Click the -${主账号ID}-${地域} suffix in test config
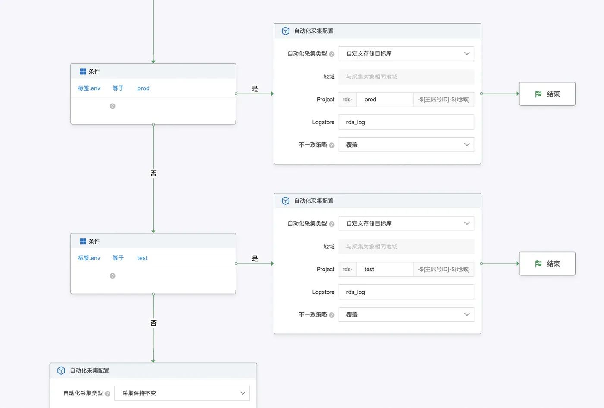 (x=444, y=269)
